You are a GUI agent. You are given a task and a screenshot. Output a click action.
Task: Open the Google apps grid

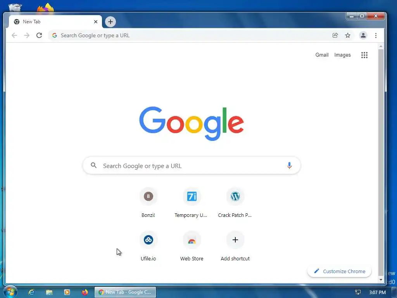click(364, 55)
